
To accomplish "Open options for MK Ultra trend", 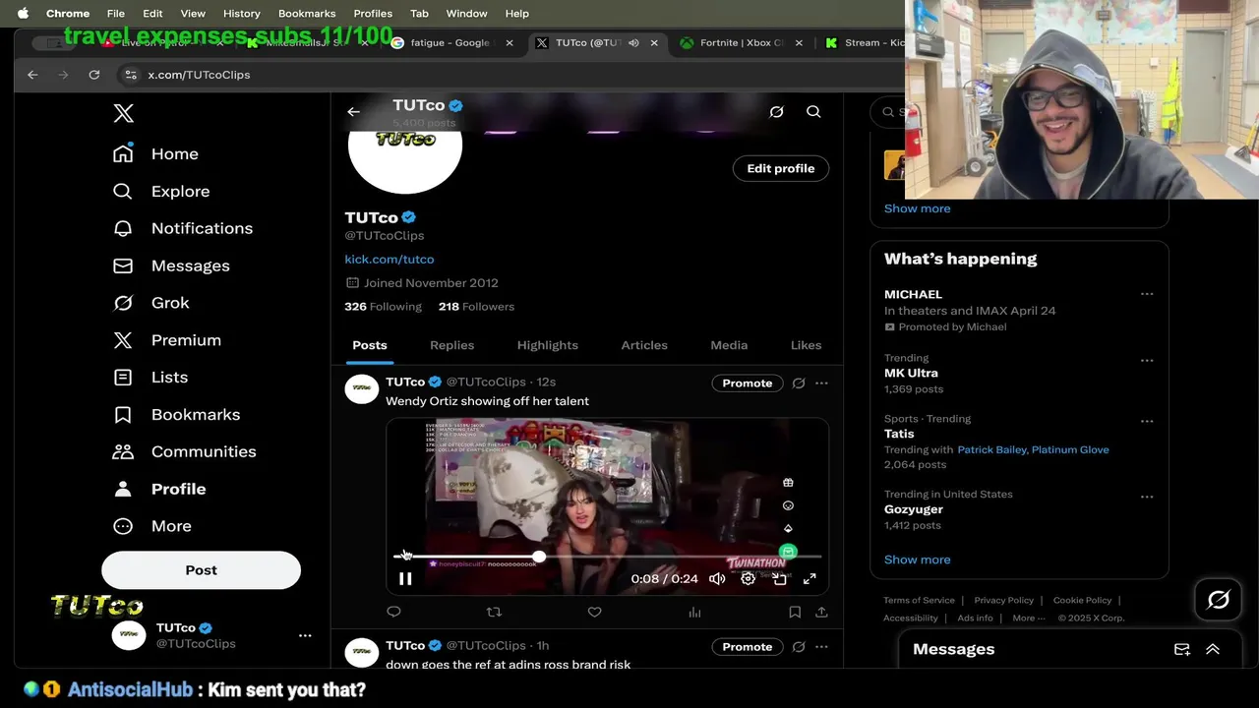I will 1147,361.
